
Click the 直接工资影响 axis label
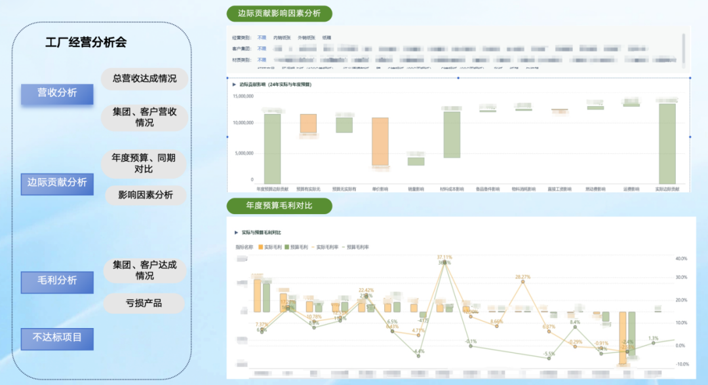click(x=559, y=189)
